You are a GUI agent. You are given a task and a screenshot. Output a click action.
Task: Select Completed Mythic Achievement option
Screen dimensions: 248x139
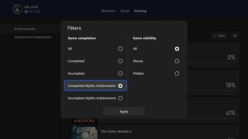point(95,86)
